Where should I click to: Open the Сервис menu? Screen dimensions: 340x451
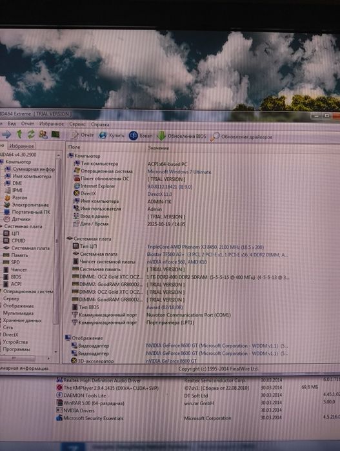coord(77,124)
